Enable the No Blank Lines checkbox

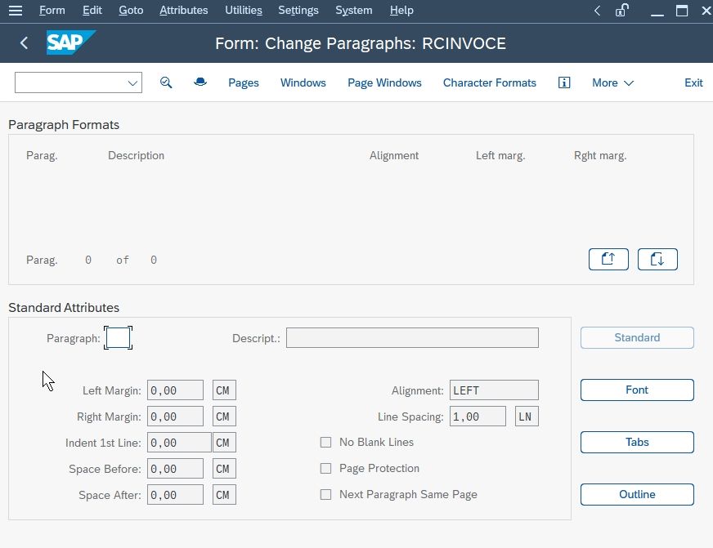pos(325,442)
